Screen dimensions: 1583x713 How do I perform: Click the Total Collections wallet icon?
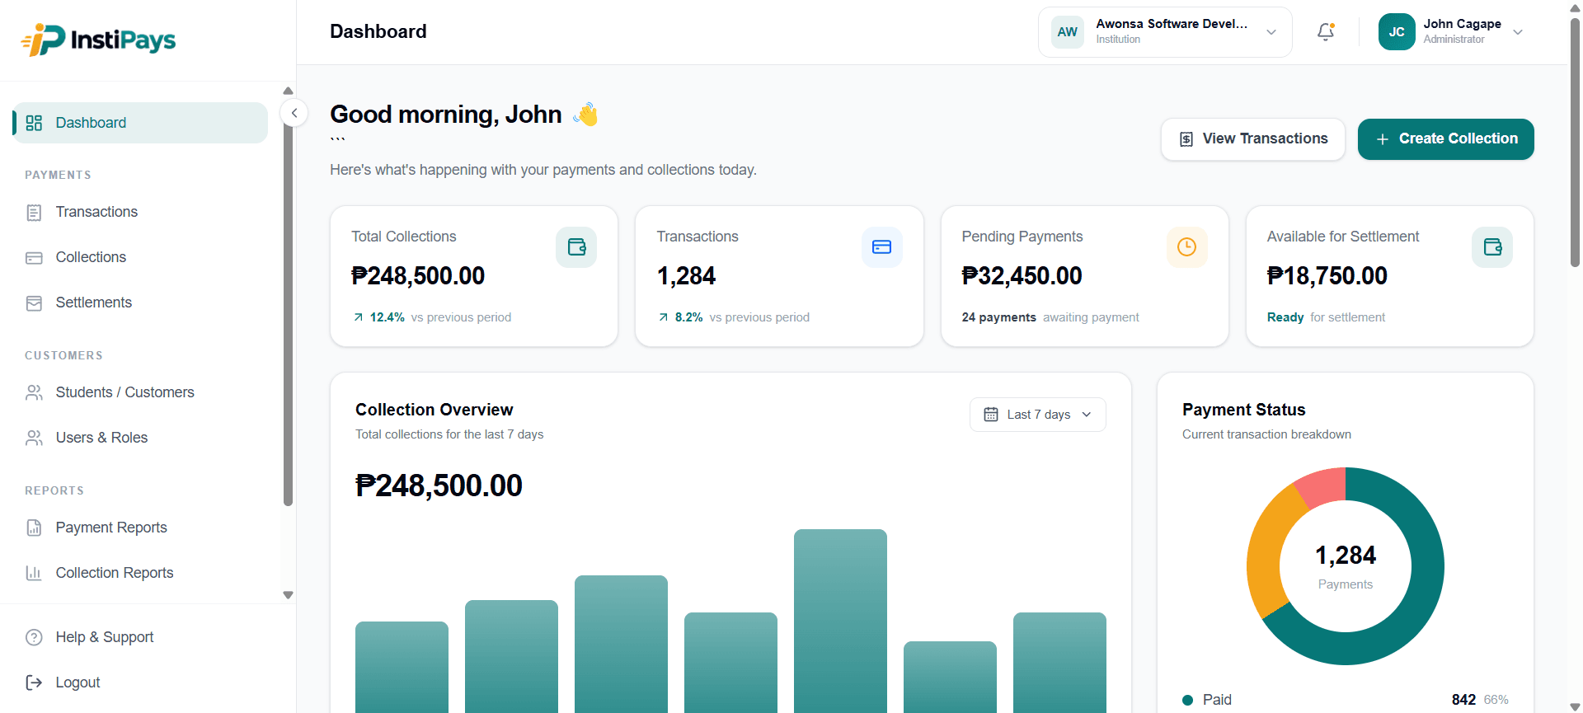tap(576, 247)
